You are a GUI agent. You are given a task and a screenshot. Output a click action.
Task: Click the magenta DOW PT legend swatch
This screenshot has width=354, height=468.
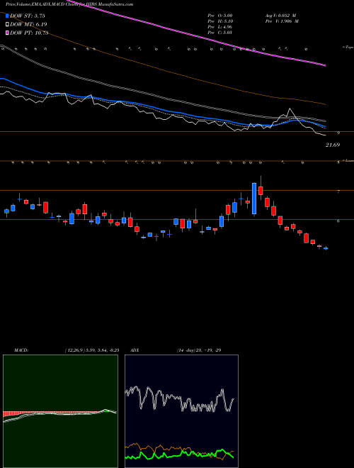pyautogui.click(x=7, y=33)
